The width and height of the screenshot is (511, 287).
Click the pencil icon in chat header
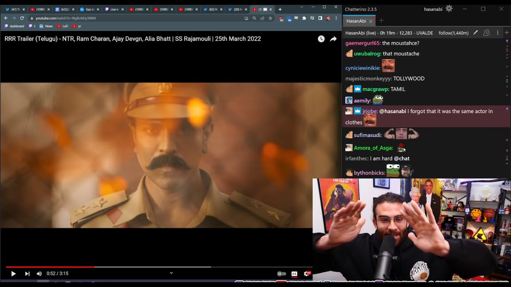tap(475, 33)
